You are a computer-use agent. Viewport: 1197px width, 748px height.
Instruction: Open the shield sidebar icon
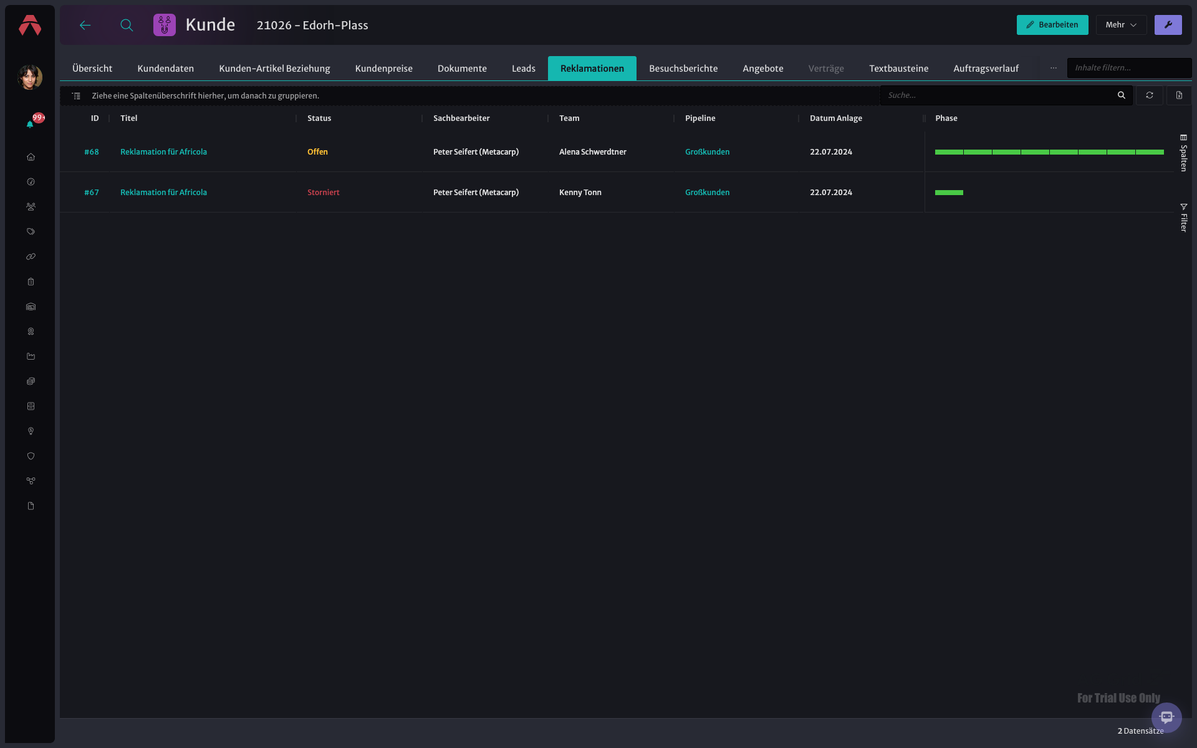[31, 456]
